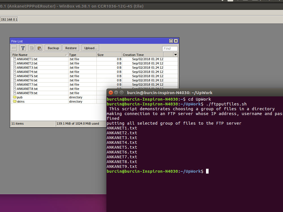Click the Upload... button
Screen dimensions: 283x212
click(91, 48)
